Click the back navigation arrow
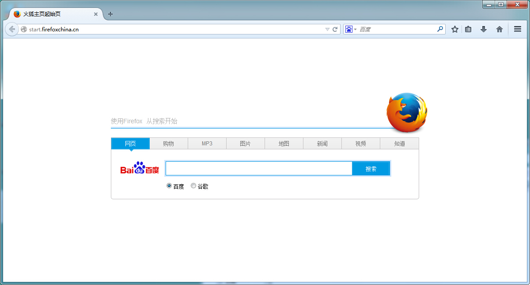The image size is (530, 285). [x=11, y=29]
